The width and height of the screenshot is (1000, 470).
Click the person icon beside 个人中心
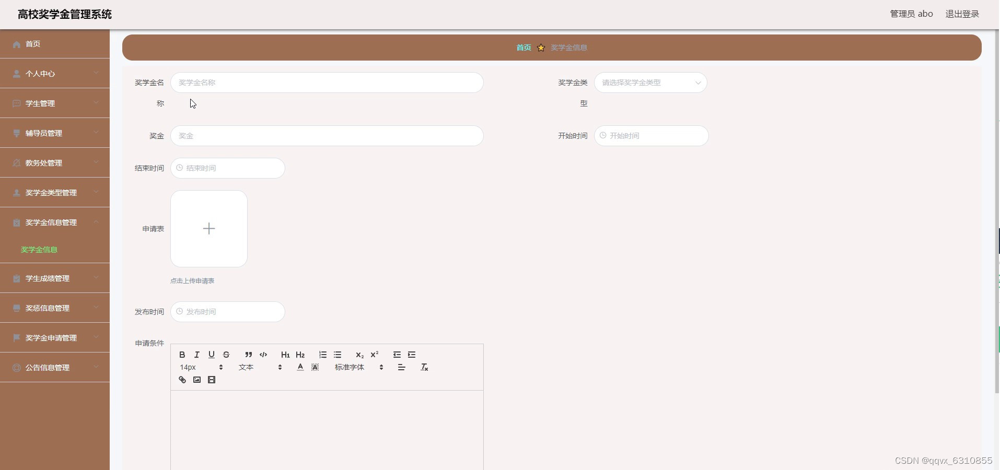point(17,74)
